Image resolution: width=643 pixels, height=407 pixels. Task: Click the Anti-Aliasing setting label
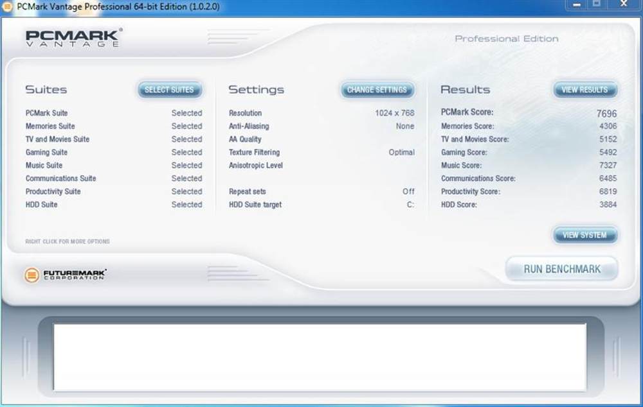pyautogui.click(x=249, y=126)
